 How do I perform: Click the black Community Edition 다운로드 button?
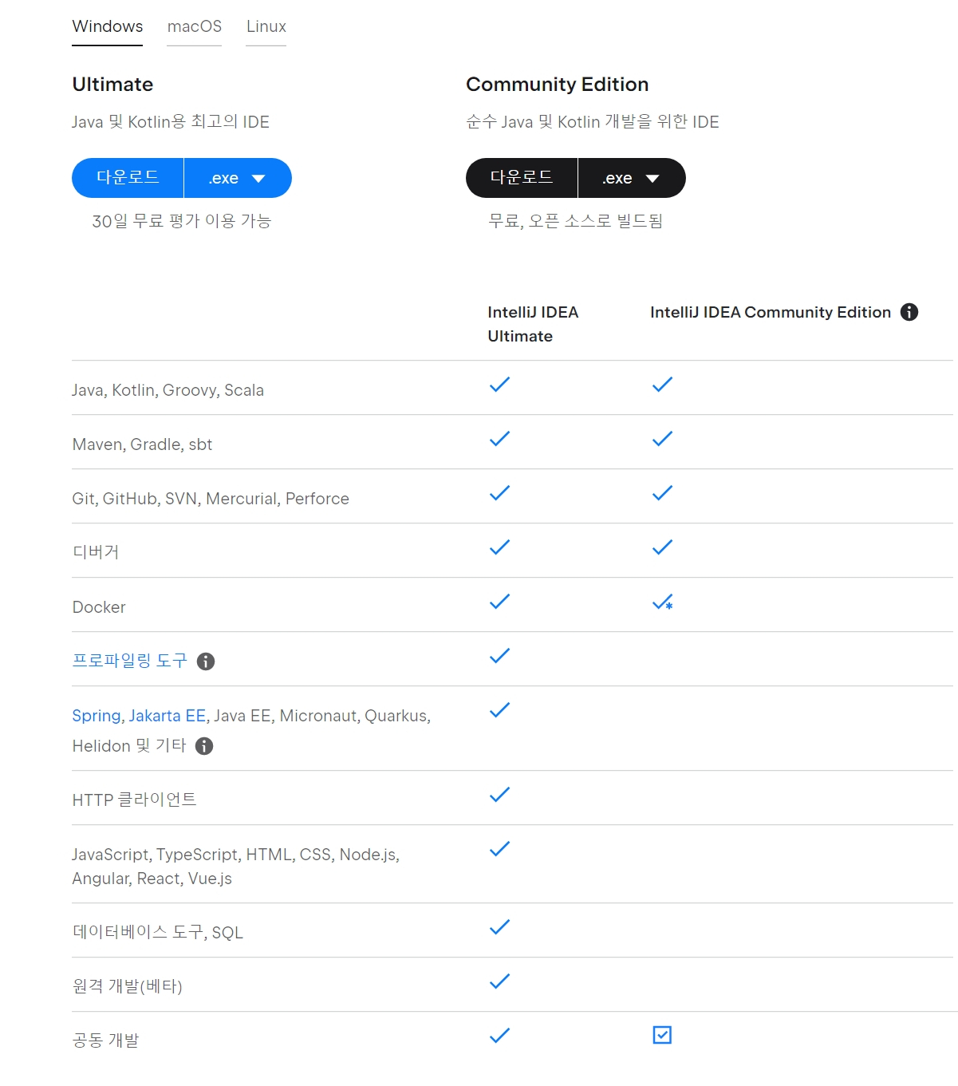point(522,178)
